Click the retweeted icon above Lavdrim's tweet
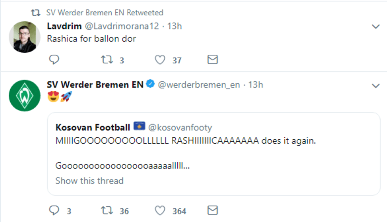387x222 pixels. pos(36,13)
